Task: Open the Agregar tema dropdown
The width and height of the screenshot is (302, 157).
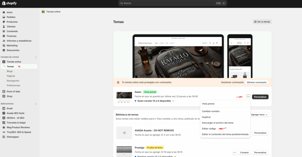Action: click(x=259, y=115)
